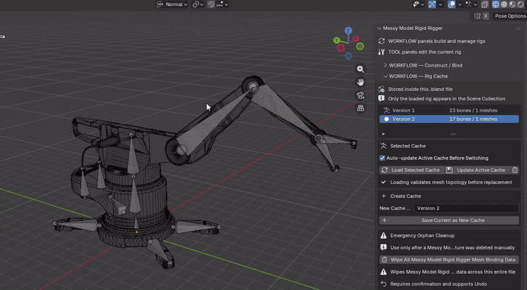
Task: Click the zoom magnifier viewport icon
Action: [360, 69]
